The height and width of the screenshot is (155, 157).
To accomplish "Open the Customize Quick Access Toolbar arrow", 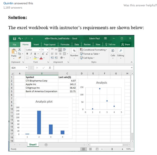I will (x=32, y=38).
